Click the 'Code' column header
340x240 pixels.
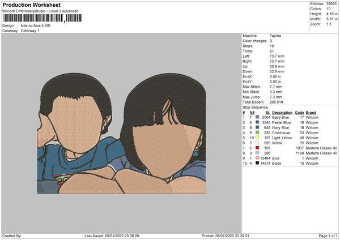[x=299, y=113]
